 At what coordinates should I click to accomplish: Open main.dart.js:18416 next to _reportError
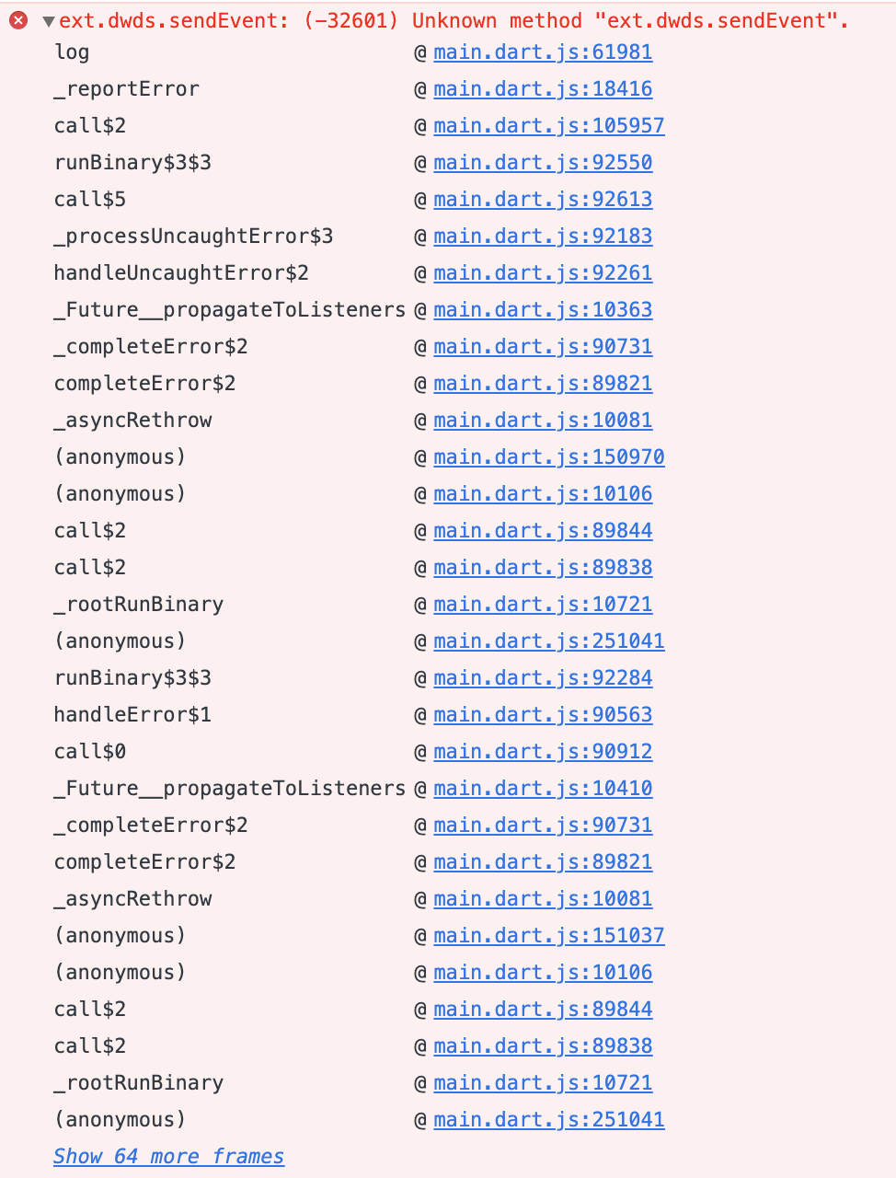pos(542,88)
